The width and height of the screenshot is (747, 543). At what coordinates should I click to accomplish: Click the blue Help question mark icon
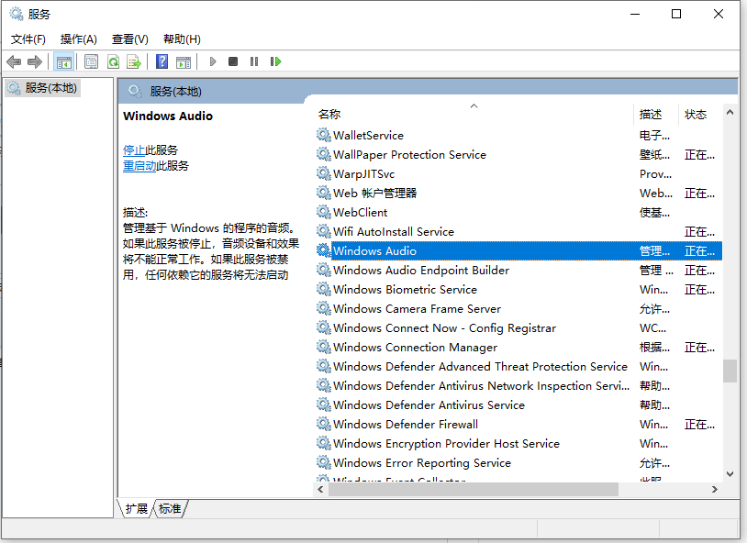pyautogui.click(x=162, y=61)
